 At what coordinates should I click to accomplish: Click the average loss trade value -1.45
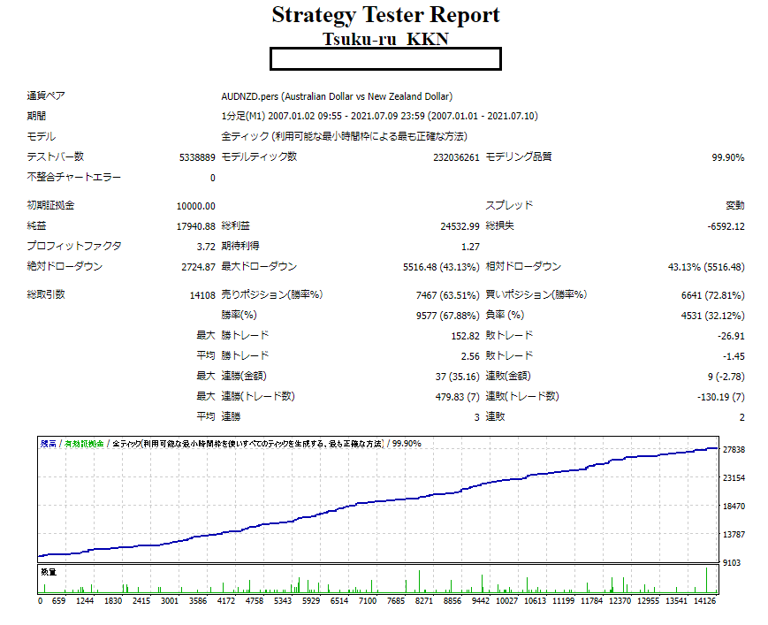pos(734,356)
